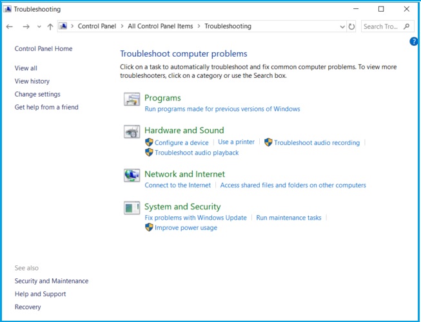Select Control Panel in the breadcrumb
This screenshot has width=421, height=322.
click(x=97, y=26)
